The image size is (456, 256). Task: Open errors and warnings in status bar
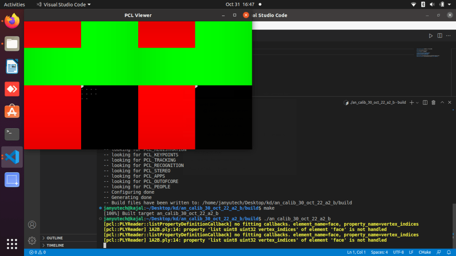coord(37,252)
